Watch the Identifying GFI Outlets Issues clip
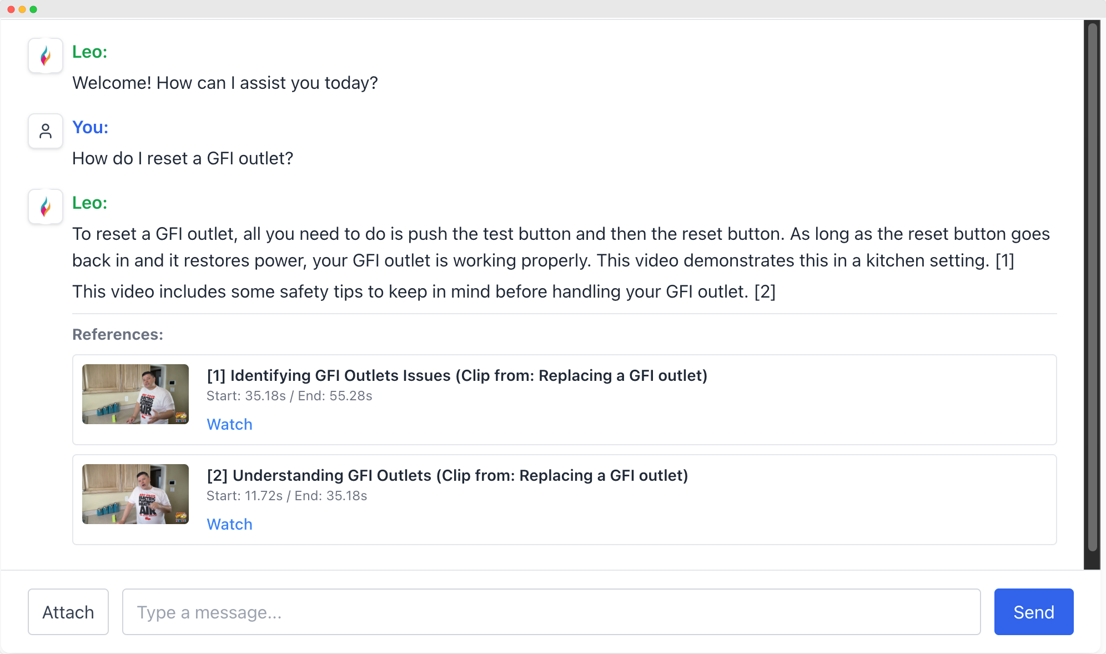 pos(229,424)
